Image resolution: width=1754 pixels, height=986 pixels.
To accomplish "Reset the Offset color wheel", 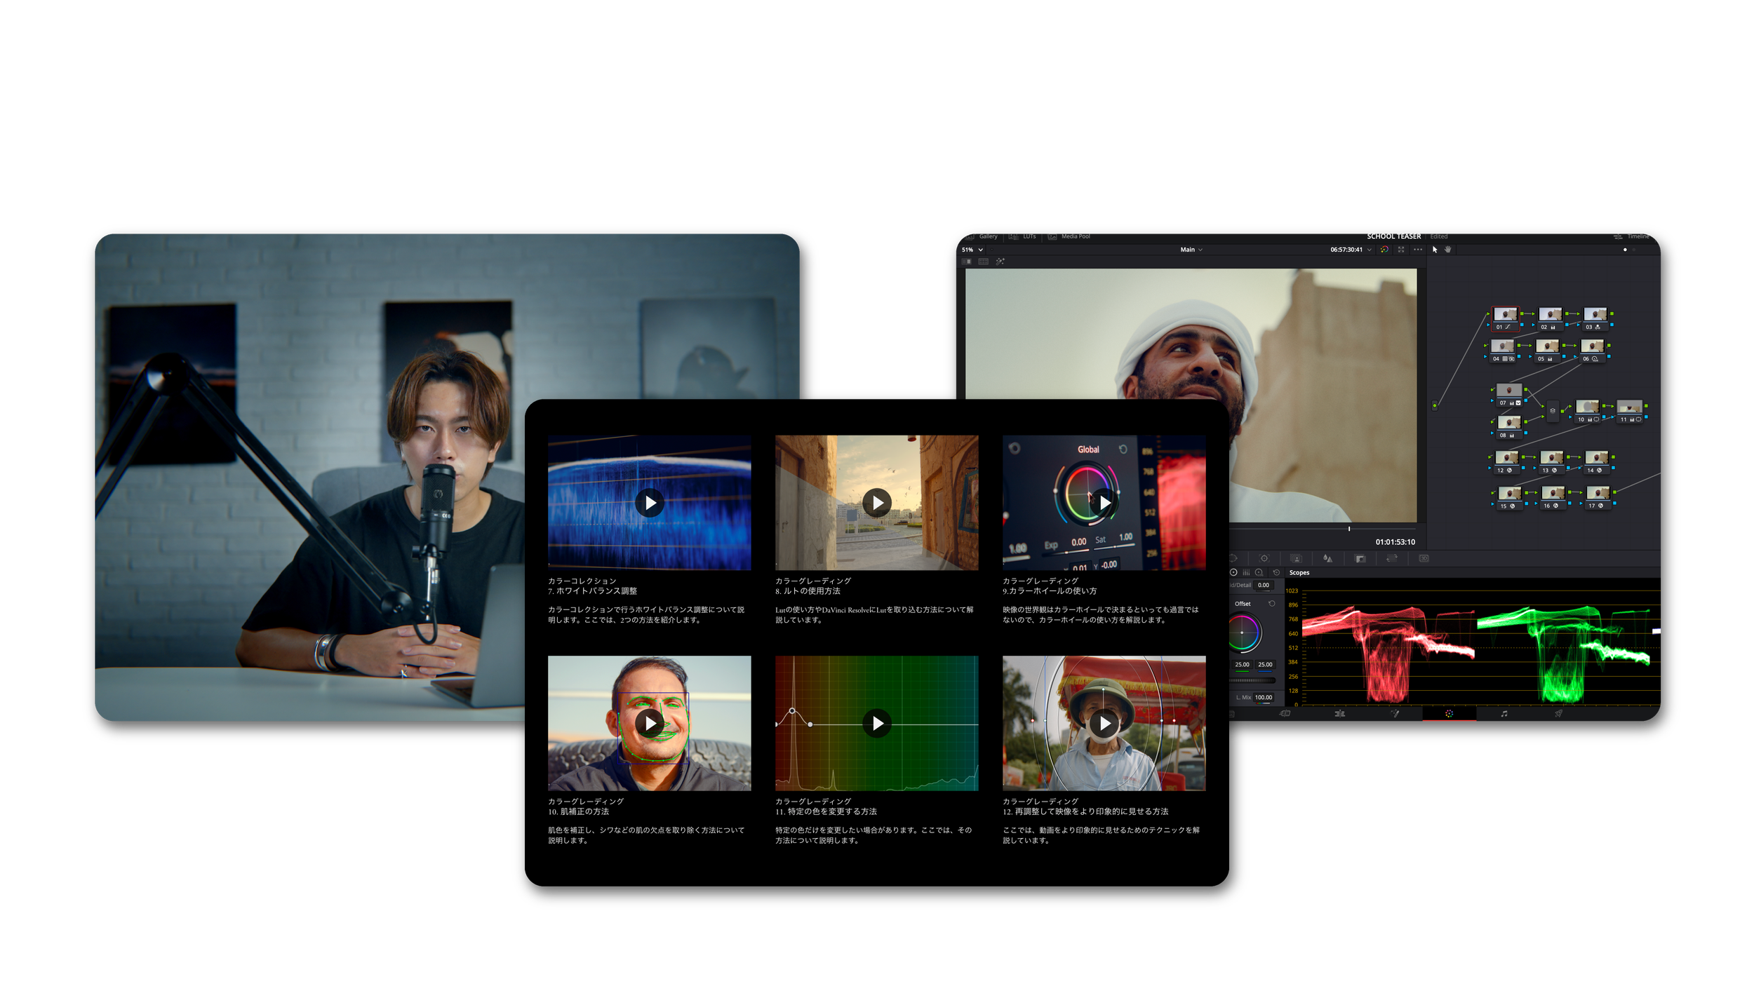I will pos(1271,604).
